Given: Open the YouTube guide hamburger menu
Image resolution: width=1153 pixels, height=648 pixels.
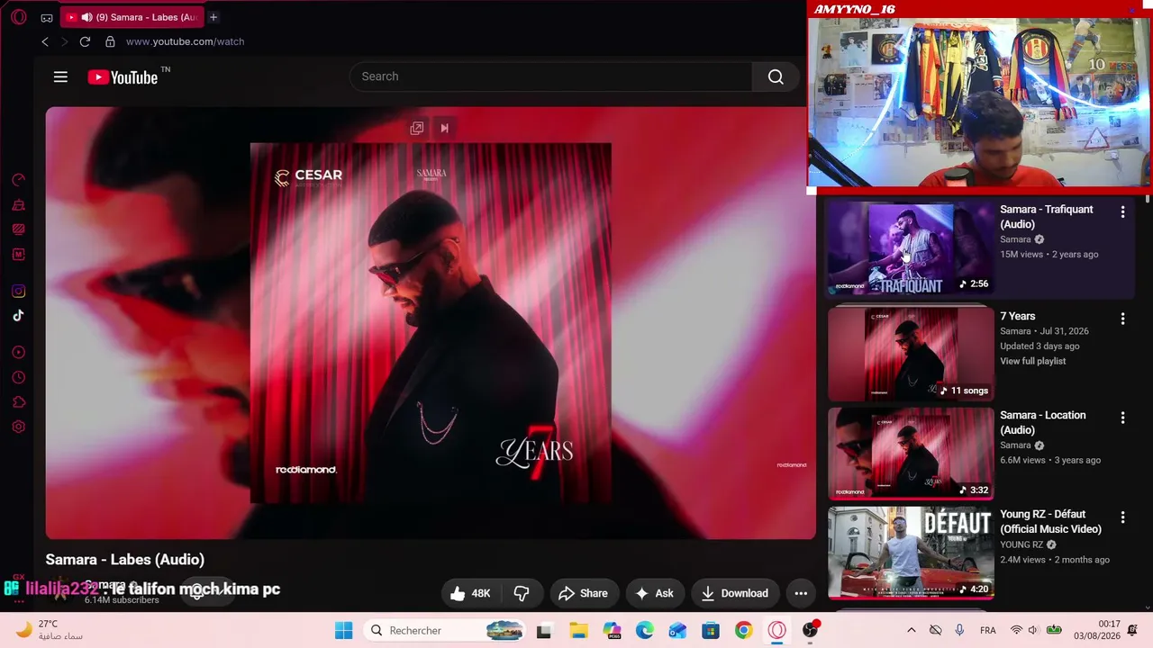Looking at the screenshot, I should [x=60, y=76].
